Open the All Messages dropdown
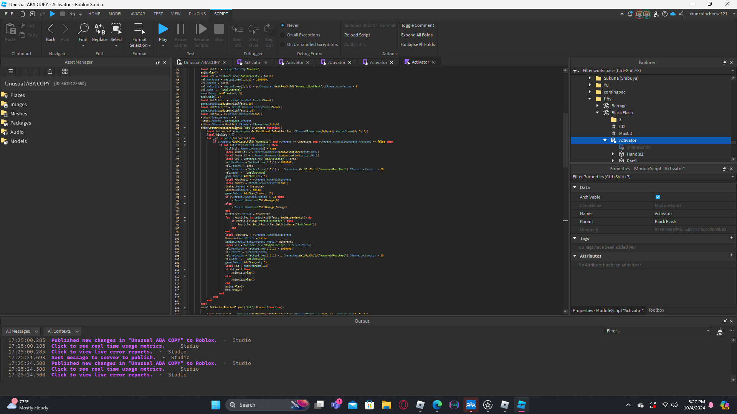The height and width of the screenshot is (414, 737). [x=21, y=331]
